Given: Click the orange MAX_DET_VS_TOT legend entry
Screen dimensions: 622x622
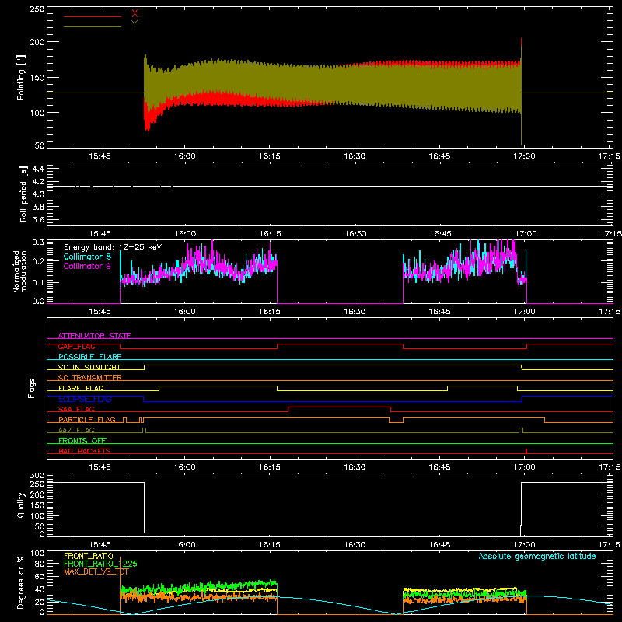Looking at the screenshot, I should click(96, 571).
